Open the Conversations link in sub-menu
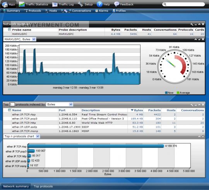Screen dimensions: 209x190 pyautogui.click(x=81, y=11)
